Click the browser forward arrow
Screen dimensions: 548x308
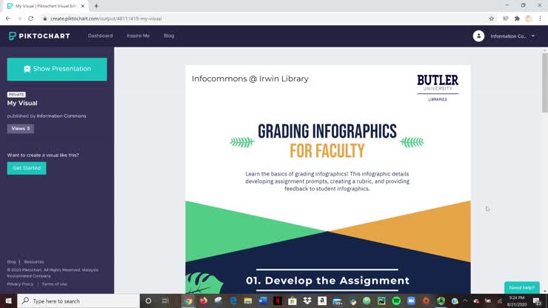[19, 19]
